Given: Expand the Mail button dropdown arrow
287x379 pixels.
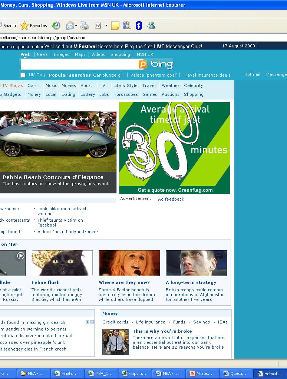Looking at the screenshot, I should tap(76, 26).
